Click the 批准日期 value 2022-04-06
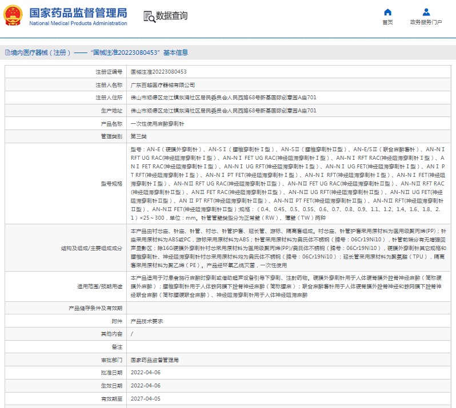 coord(145,373)
